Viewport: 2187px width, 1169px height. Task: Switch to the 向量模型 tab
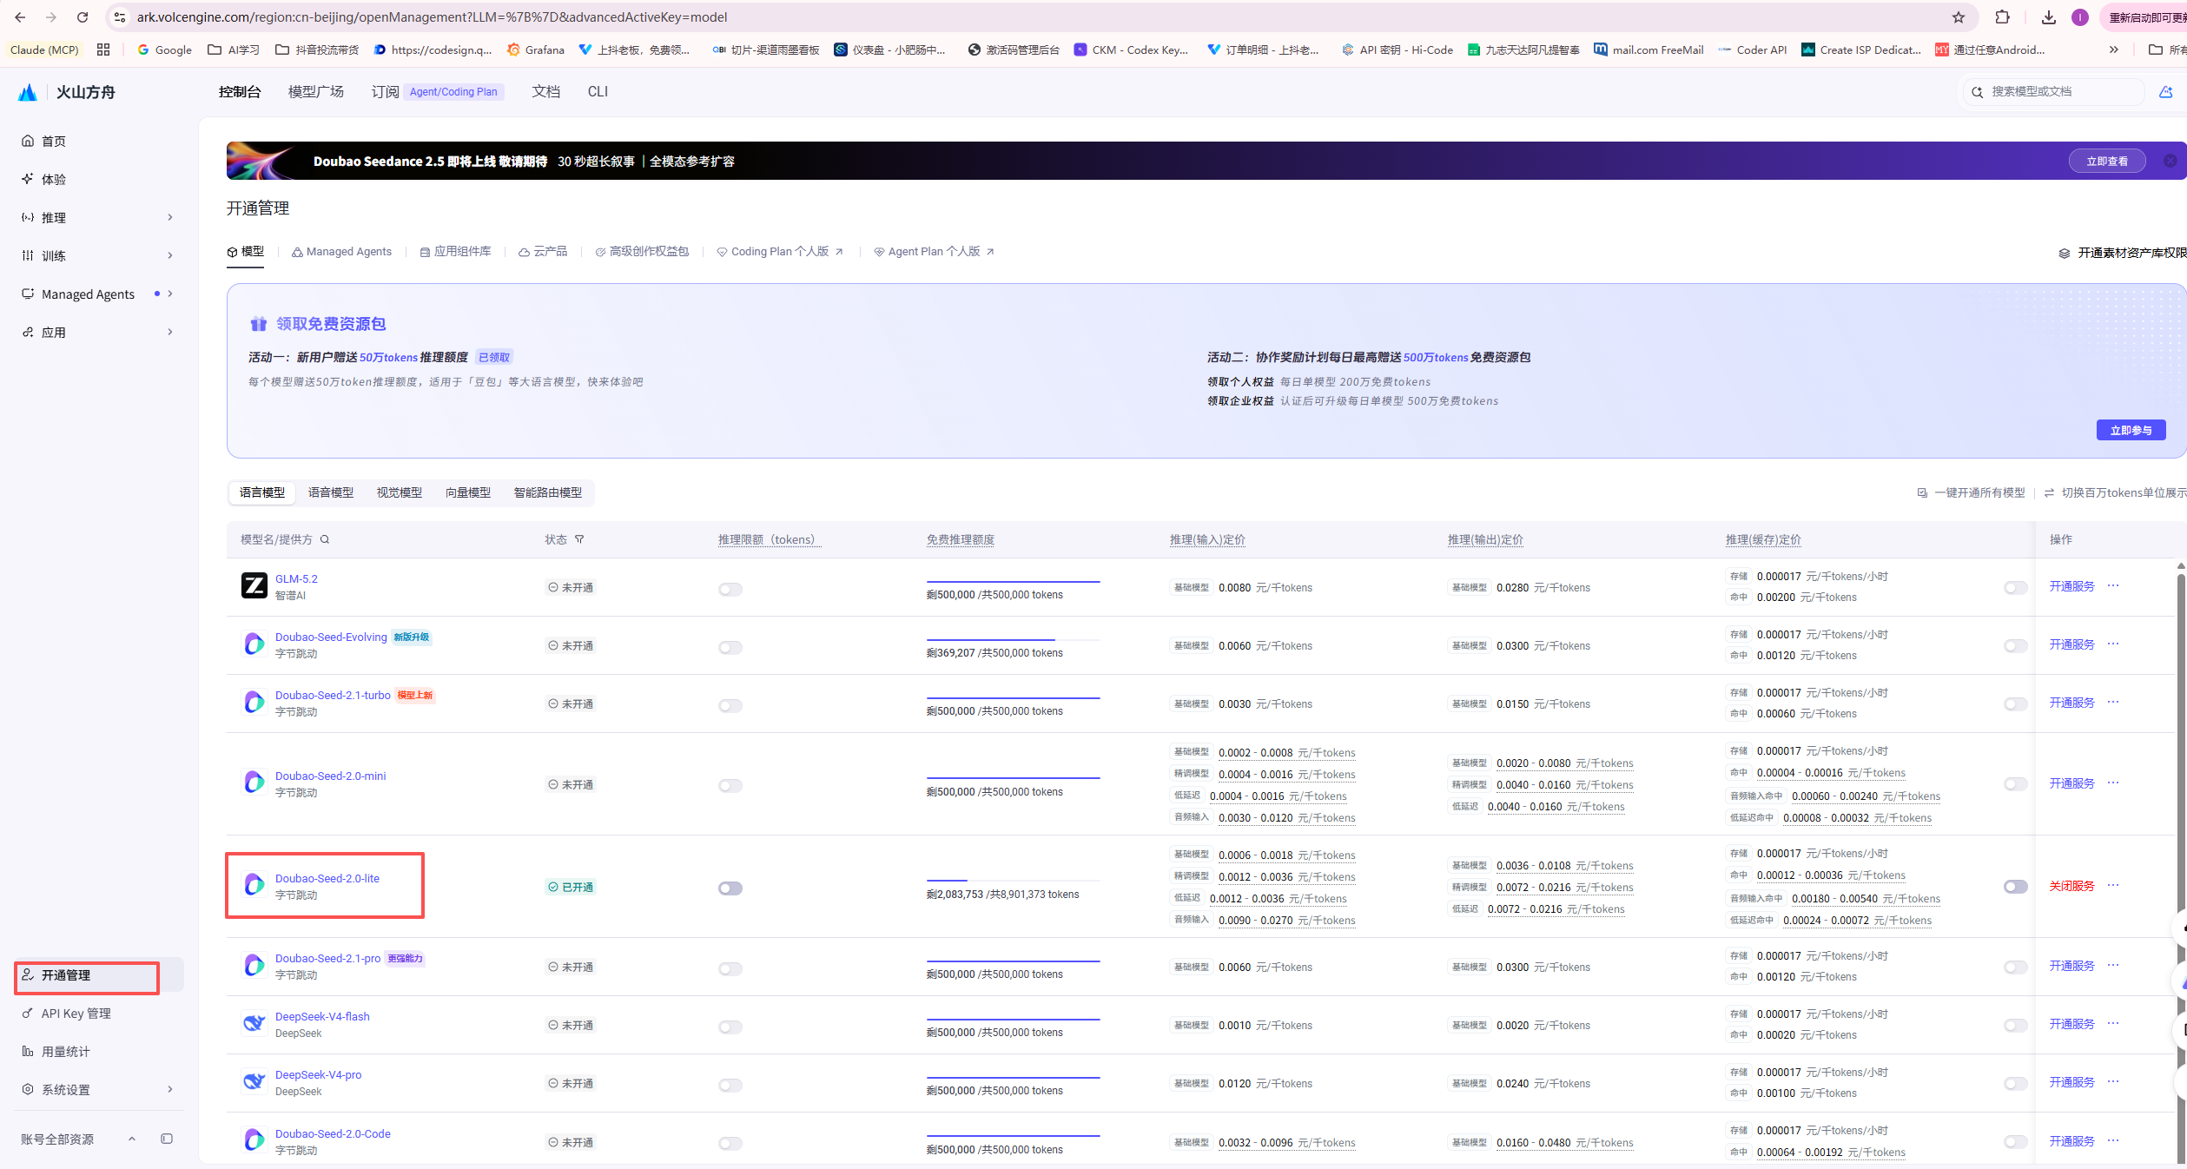tap(468, 492)
